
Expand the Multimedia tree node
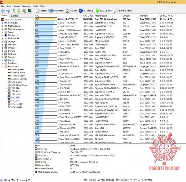click(3, 38)
